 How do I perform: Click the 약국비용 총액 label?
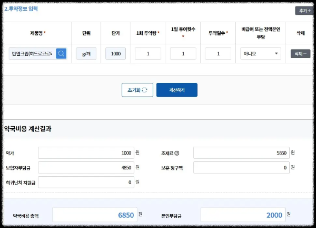pyautogui.click(x=26, y=216)
